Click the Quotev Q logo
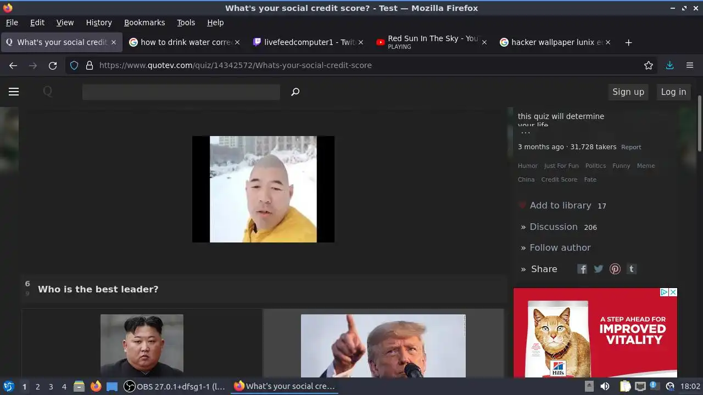This screenshot has height=395, width=703. point(48,92)
